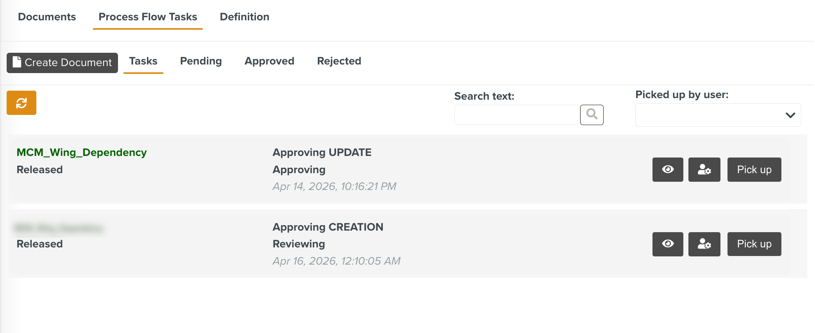Click the magnifier search icon

[x=592, y=114]
